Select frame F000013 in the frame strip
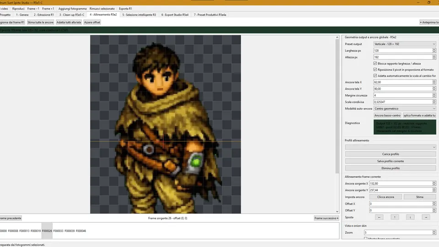This screenshot has width=439, height=247. coord(24,231)
